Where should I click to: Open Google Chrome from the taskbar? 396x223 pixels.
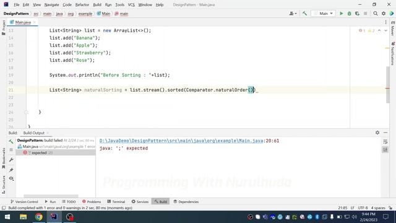coord(38,217)
